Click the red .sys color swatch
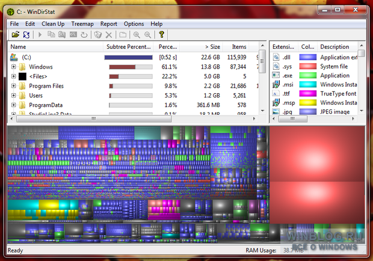The height and width of the screenshot is (261, 373). 308,66
